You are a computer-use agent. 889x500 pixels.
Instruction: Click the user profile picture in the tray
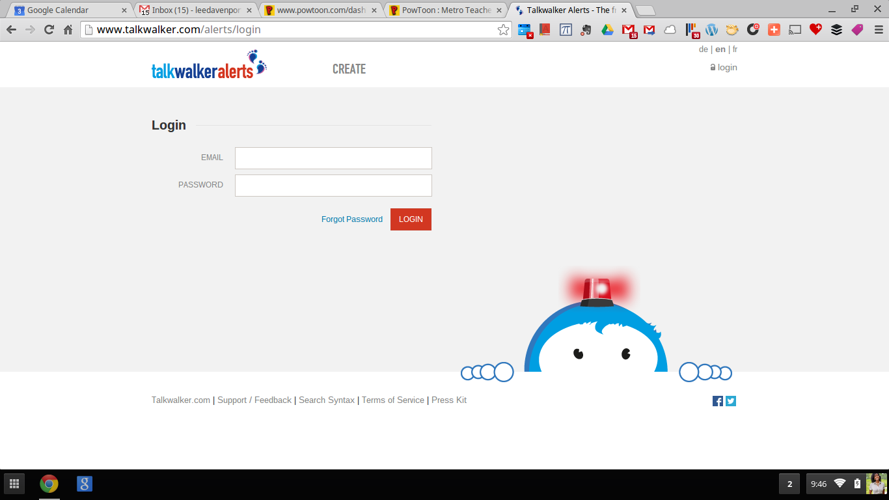tap(876, 484)
